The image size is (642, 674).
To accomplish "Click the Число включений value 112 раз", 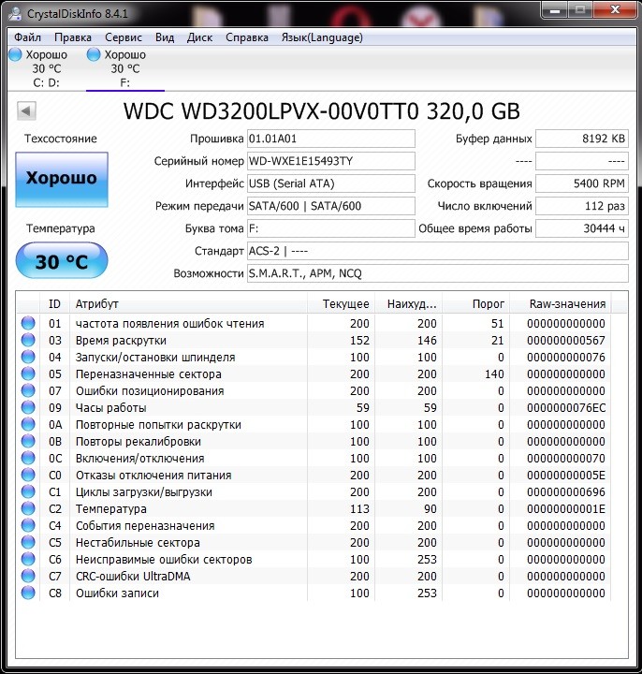I will (x=582, y=206).
